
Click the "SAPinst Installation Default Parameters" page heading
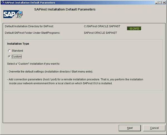click(x=65, y=9)
